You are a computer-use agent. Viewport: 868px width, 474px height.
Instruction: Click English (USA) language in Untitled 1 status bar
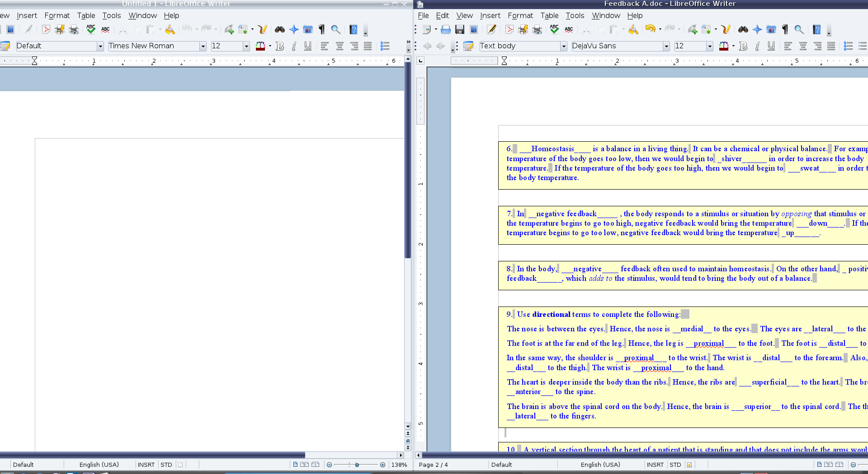tap(99, 465)
